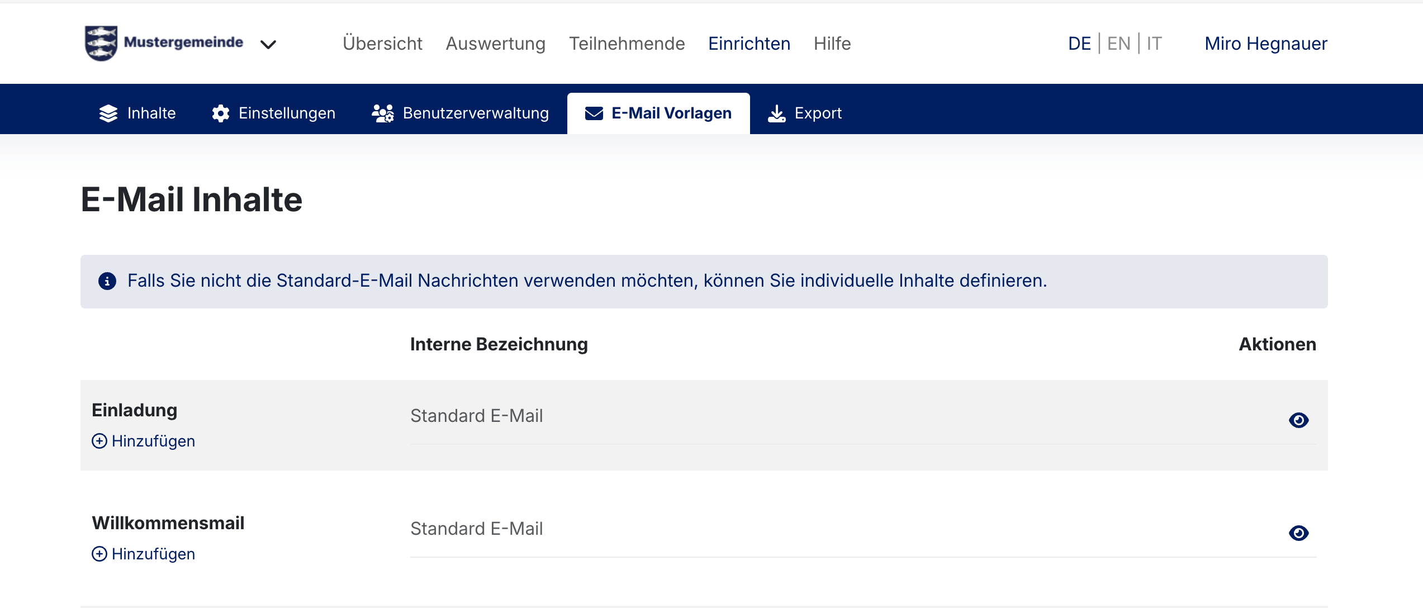
Task: Click the Export download icon
Action: pyautogui.click(x=777, y=113)
